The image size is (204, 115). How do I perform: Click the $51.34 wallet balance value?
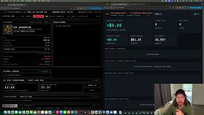tap(136, 40)
